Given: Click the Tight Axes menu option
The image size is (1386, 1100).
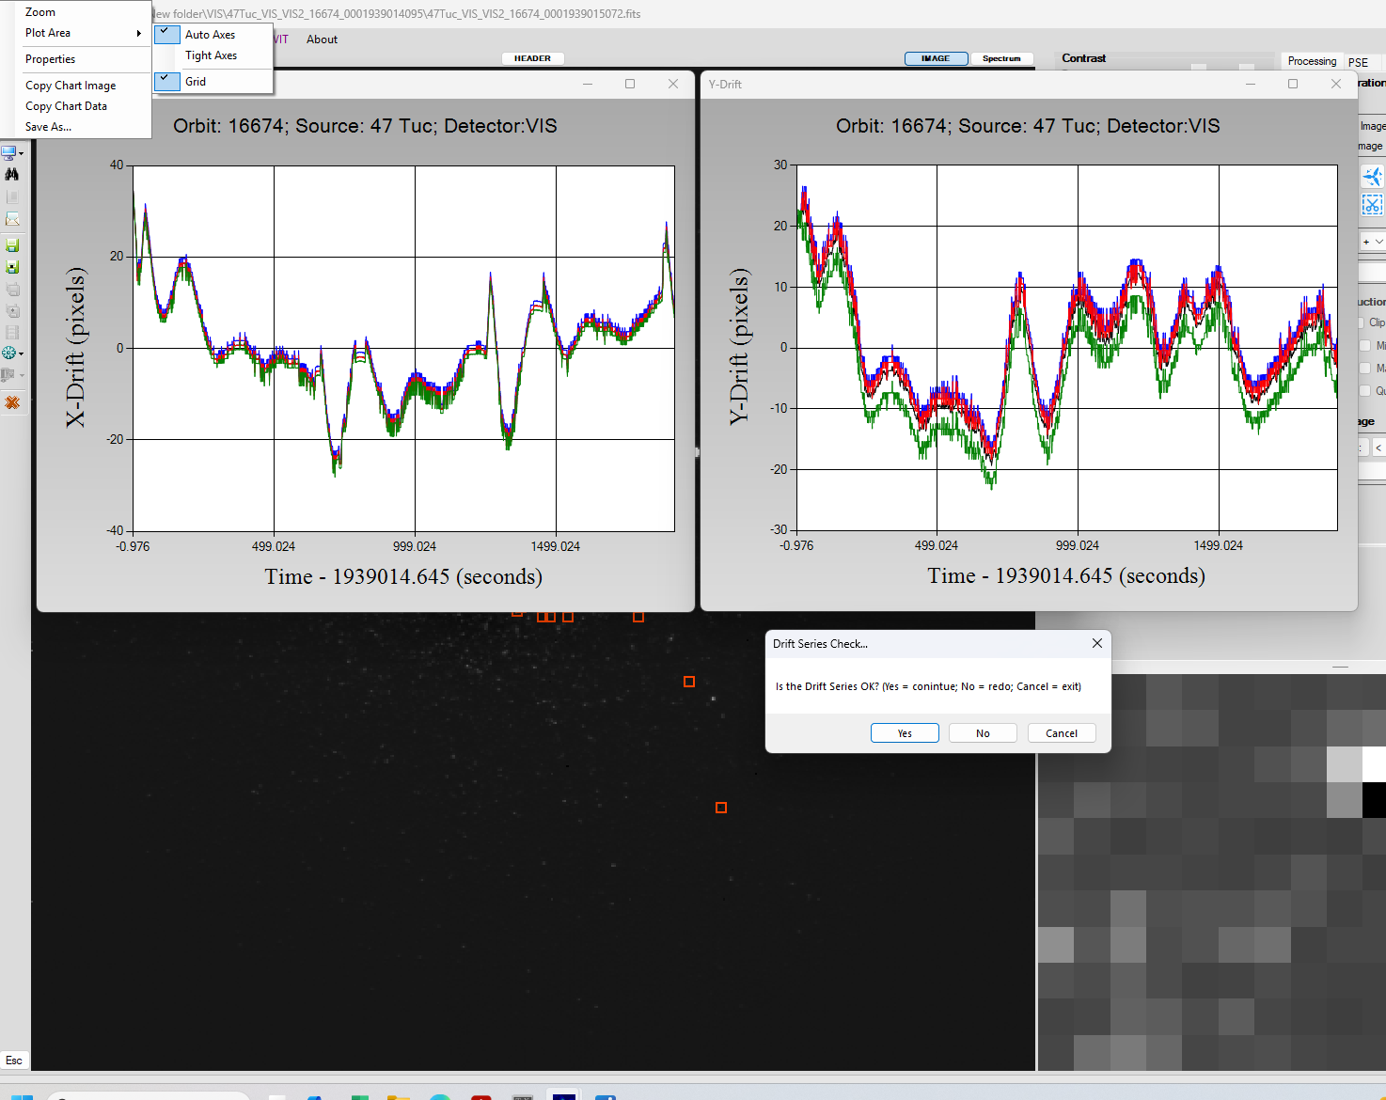Looking at the screenshot, I should tap(211, 55).
